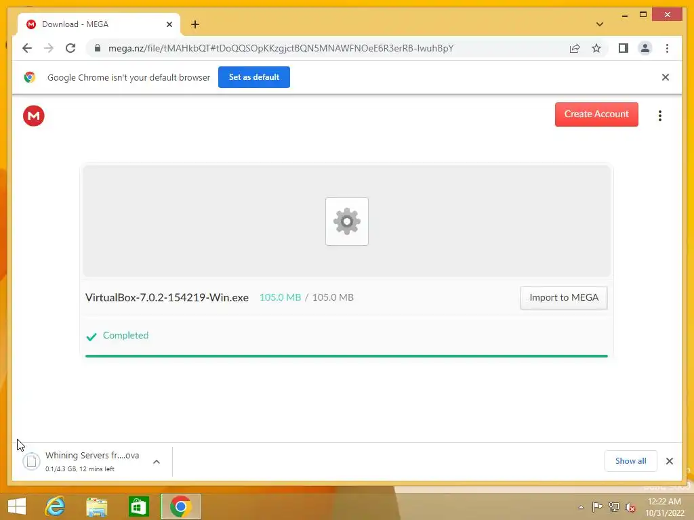Open Chrome's three-dot menu
Image resolution: width=694 pixels, height=520 pixels.
tap(667, 48)
